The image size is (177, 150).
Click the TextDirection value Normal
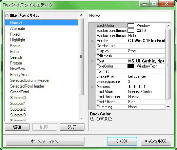(x=146, y=97)
